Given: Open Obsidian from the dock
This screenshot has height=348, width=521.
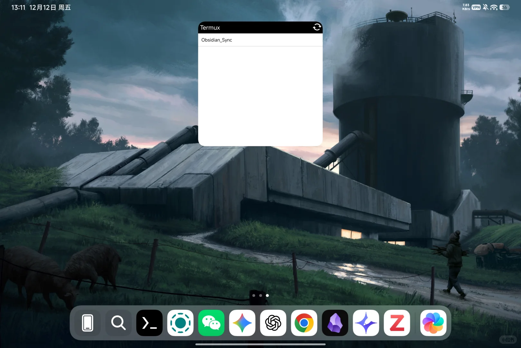Looking at the screenshot, I should [x=335, y=323].
